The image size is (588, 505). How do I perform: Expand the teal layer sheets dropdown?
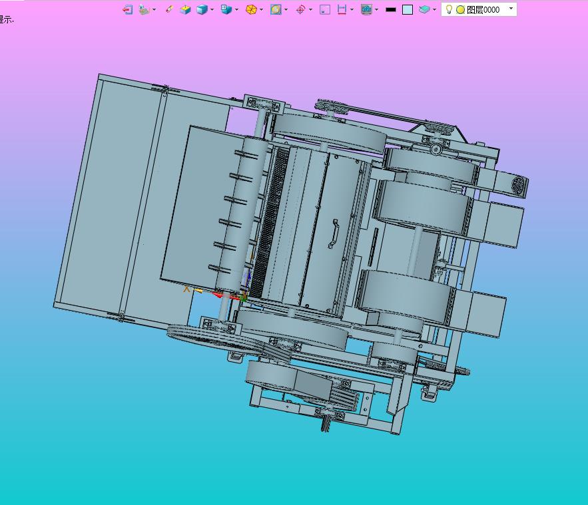[434, 10]
